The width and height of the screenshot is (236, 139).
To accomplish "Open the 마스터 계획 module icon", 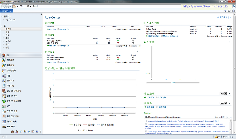I will [4, 122].
